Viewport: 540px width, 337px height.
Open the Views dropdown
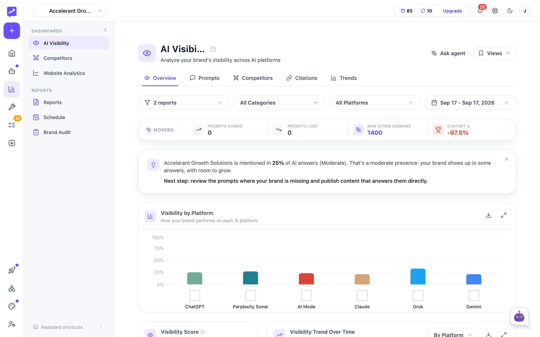click(494, 53)
